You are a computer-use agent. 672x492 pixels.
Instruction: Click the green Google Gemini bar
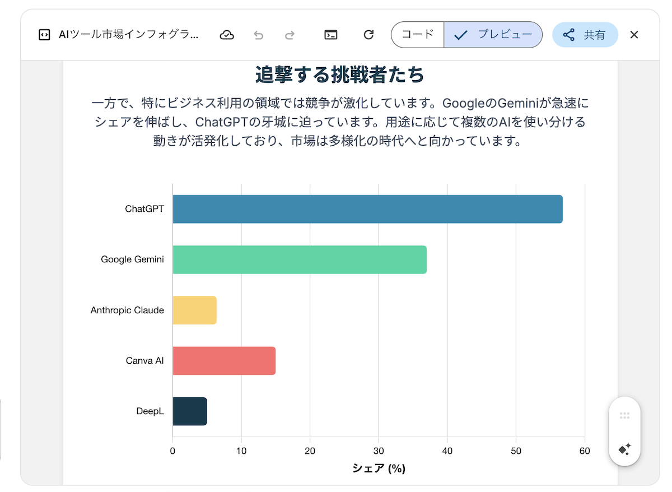click(300, 259)
